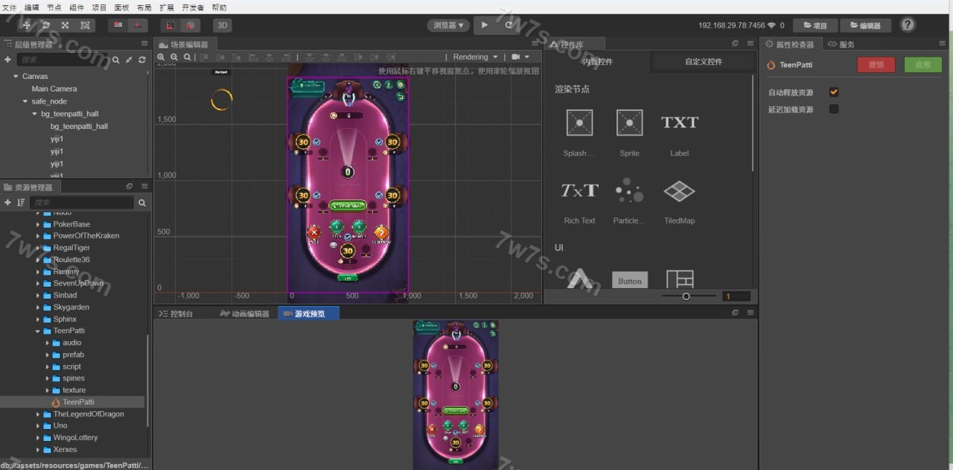Image resolution: width=953 pixels, height=470 pixels.
Task: Select the Rotate transform tool
Action: tap(46, 25)
